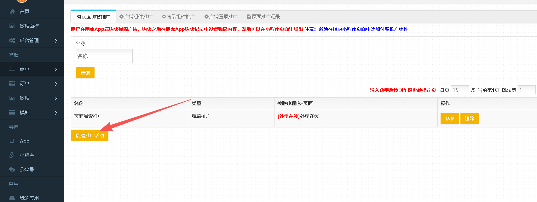The height and width of the screenshot is (202, 537).
Task: Click the chart icon for 数据面板
Action: click(x=12, y=26)
